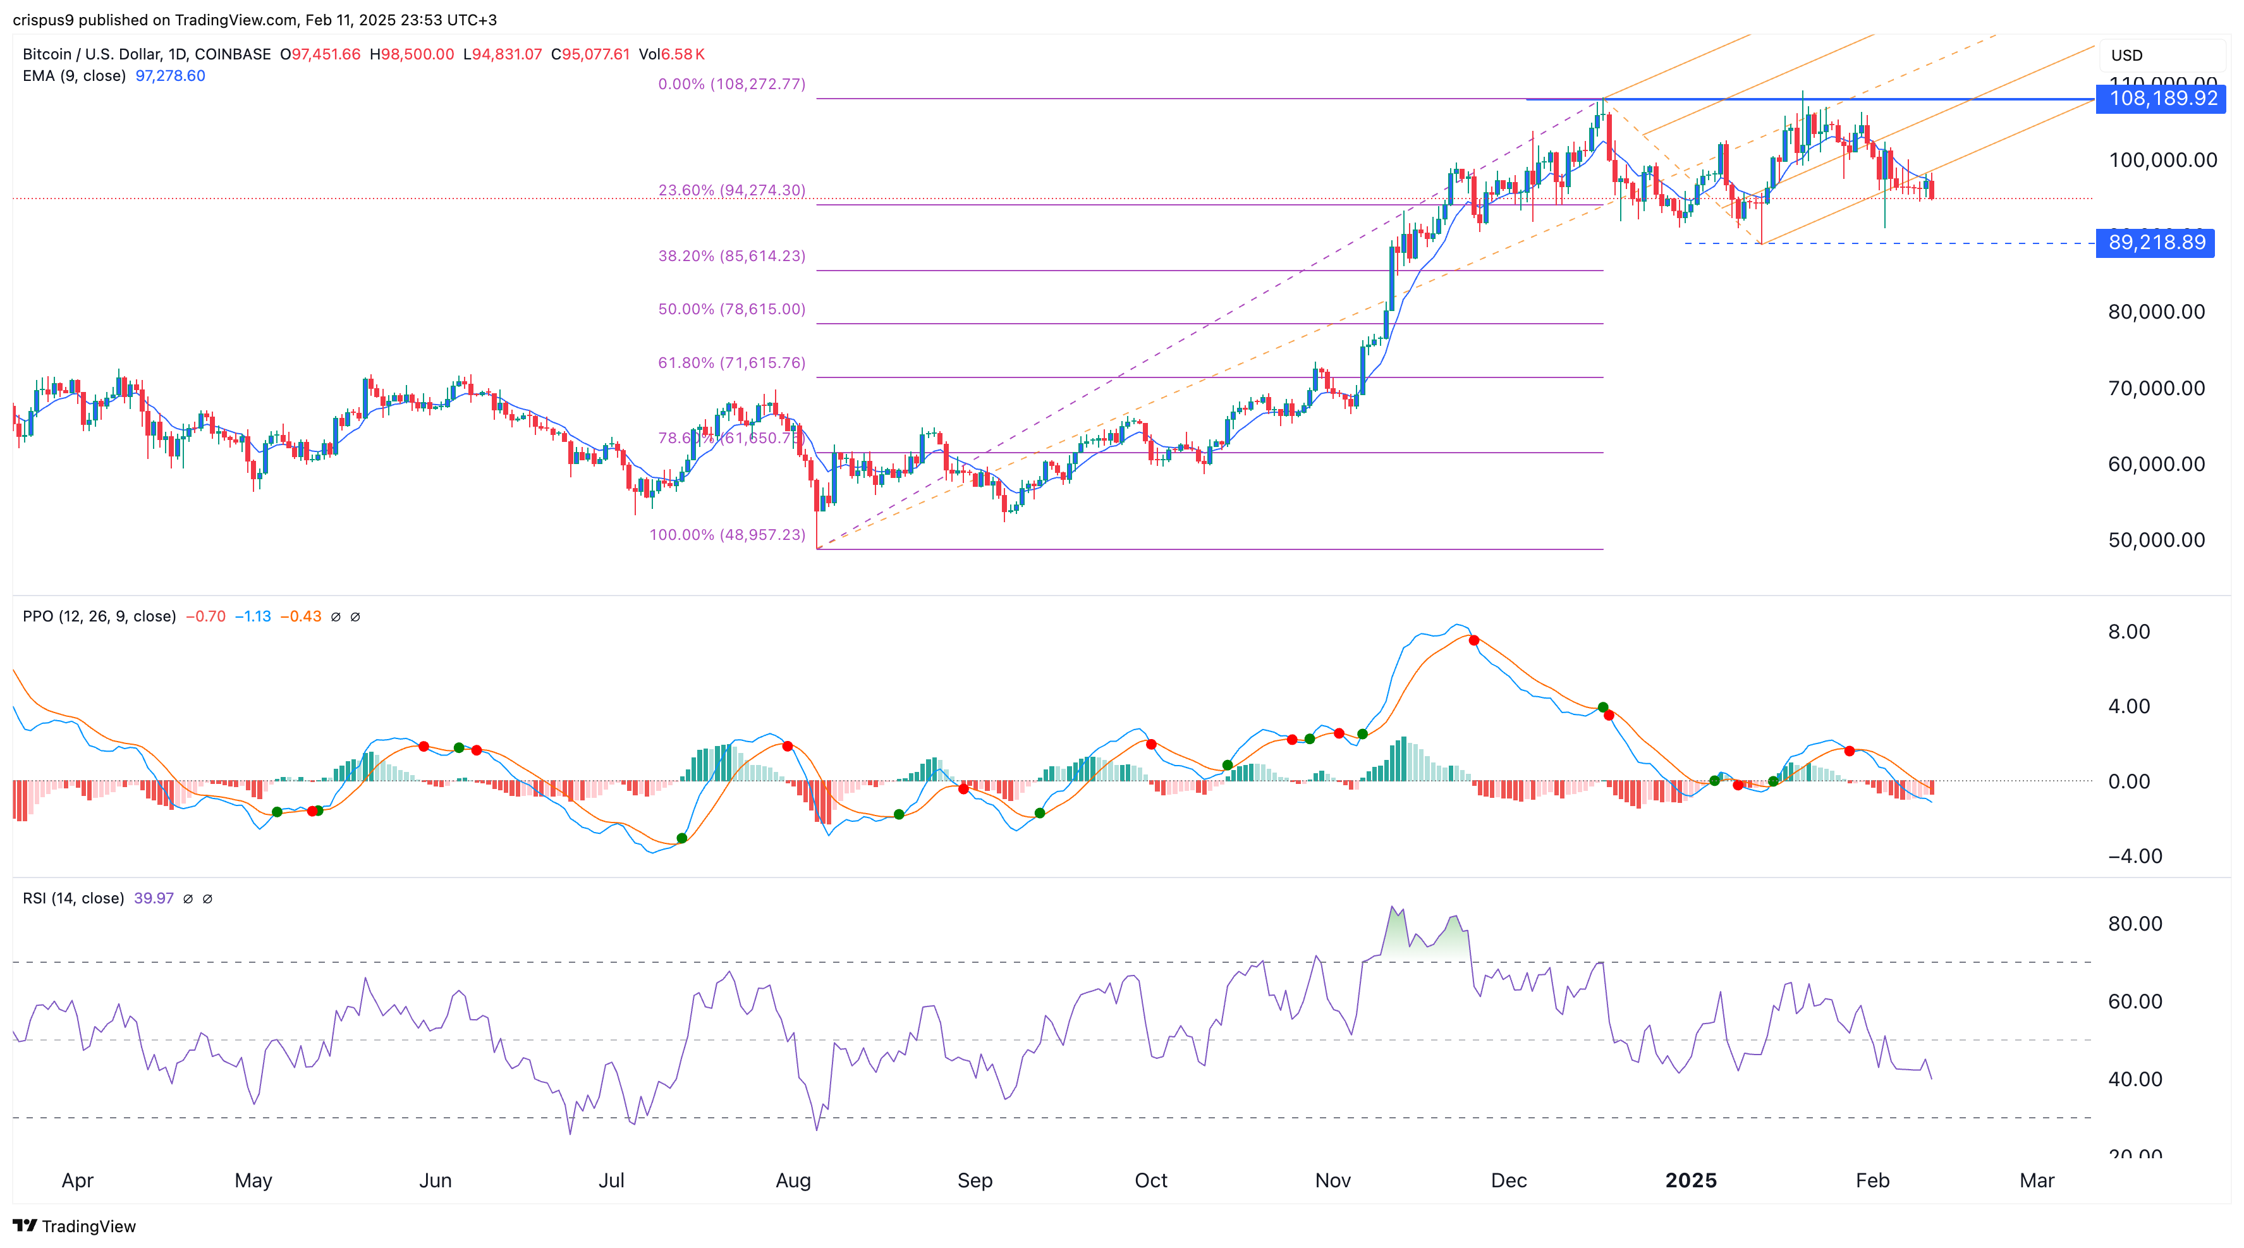Click first ∅ symbol beside RSI value
2244x1248 pixels.
[188, 898]
